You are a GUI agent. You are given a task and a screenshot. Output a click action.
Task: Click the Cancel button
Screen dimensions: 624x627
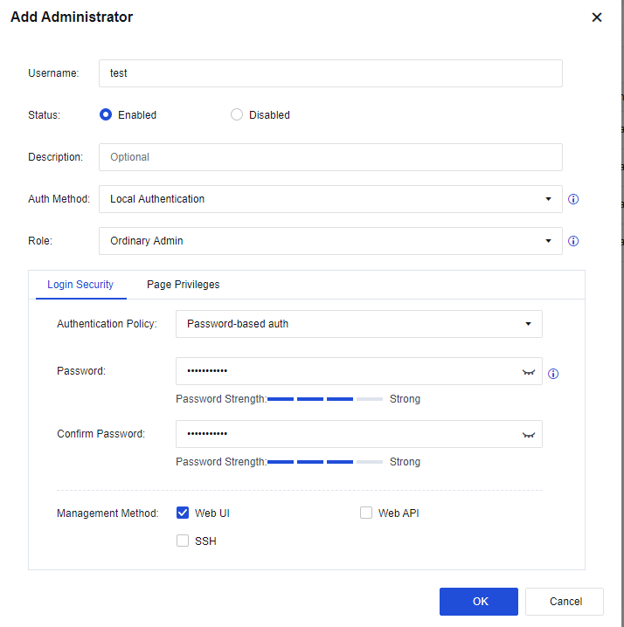(565, 602)
